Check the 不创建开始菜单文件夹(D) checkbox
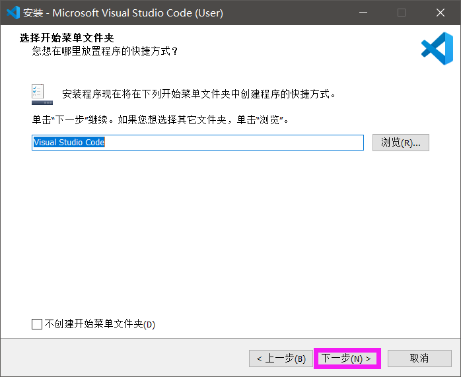The image size is (461, 377). (37, 324)
